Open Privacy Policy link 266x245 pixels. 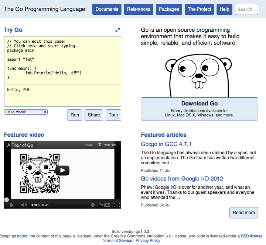tap(148, 241)
